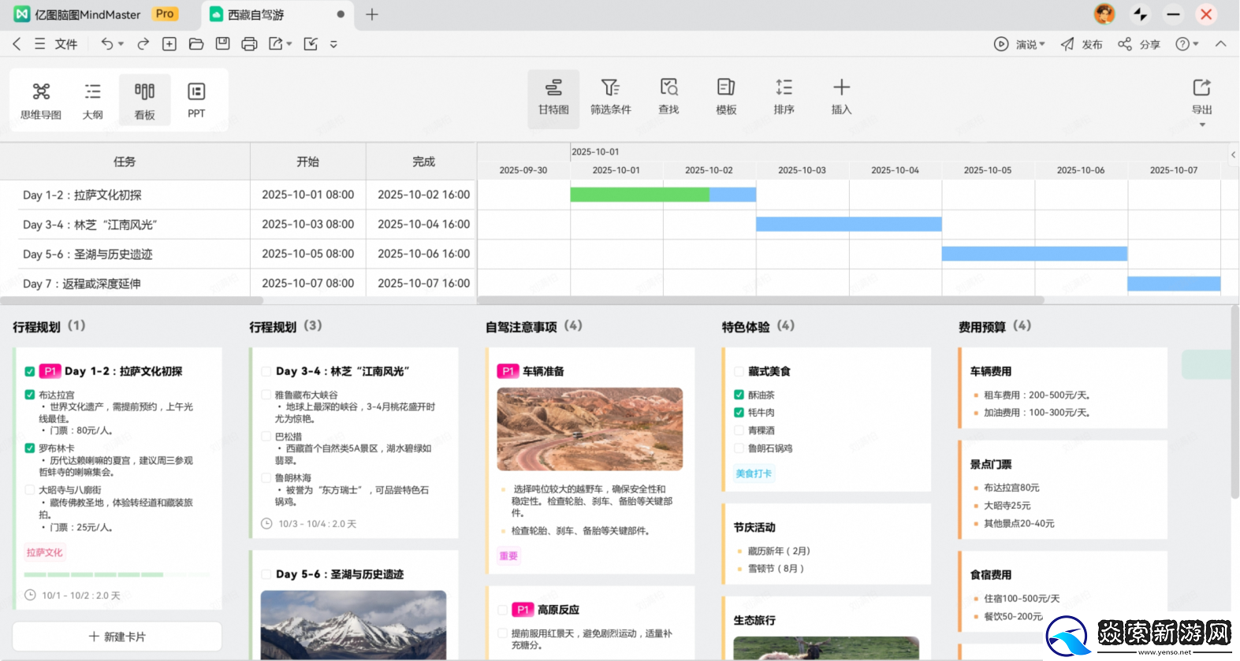
Task: Expand the export options dropdown arrow in toolbar
Action: pos(289,44)
